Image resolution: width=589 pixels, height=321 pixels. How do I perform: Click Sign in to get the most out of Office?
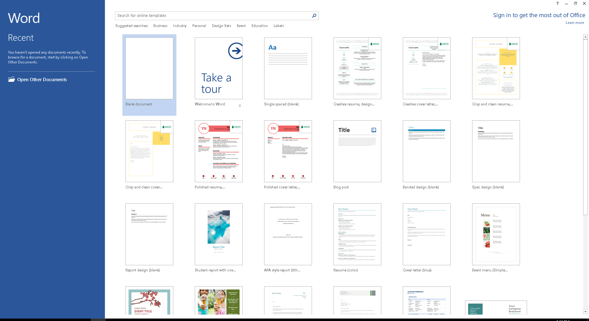pyautogui.click(x=539, y=15)
